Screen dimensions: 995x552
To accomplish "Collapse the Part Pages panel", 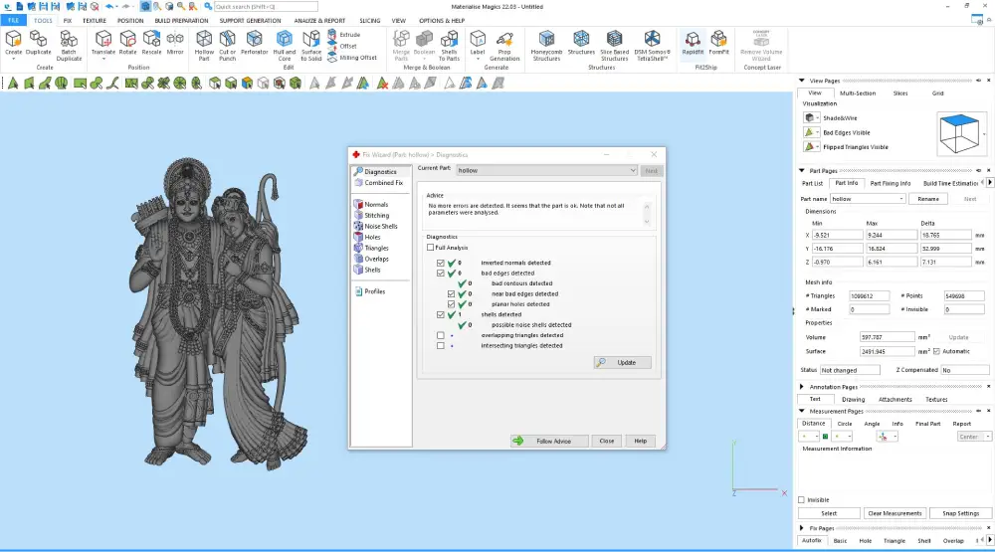I will 801,171.
